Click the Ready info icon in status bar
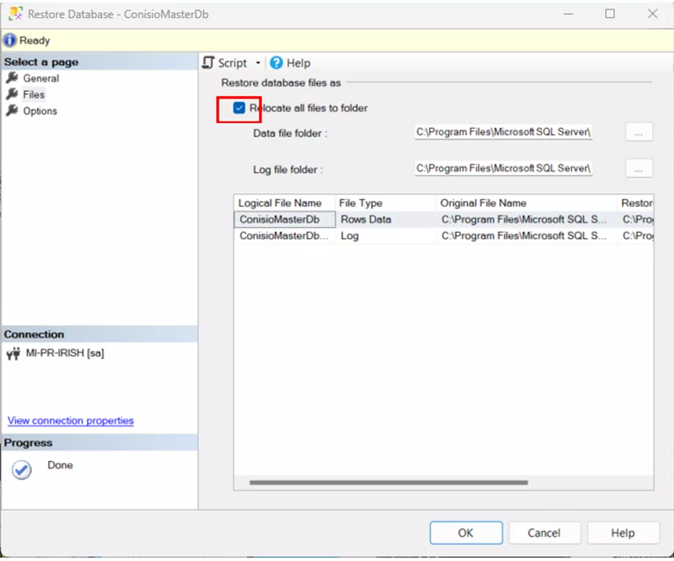The height and width of the screenshot is (561, 674). (10, 40)
